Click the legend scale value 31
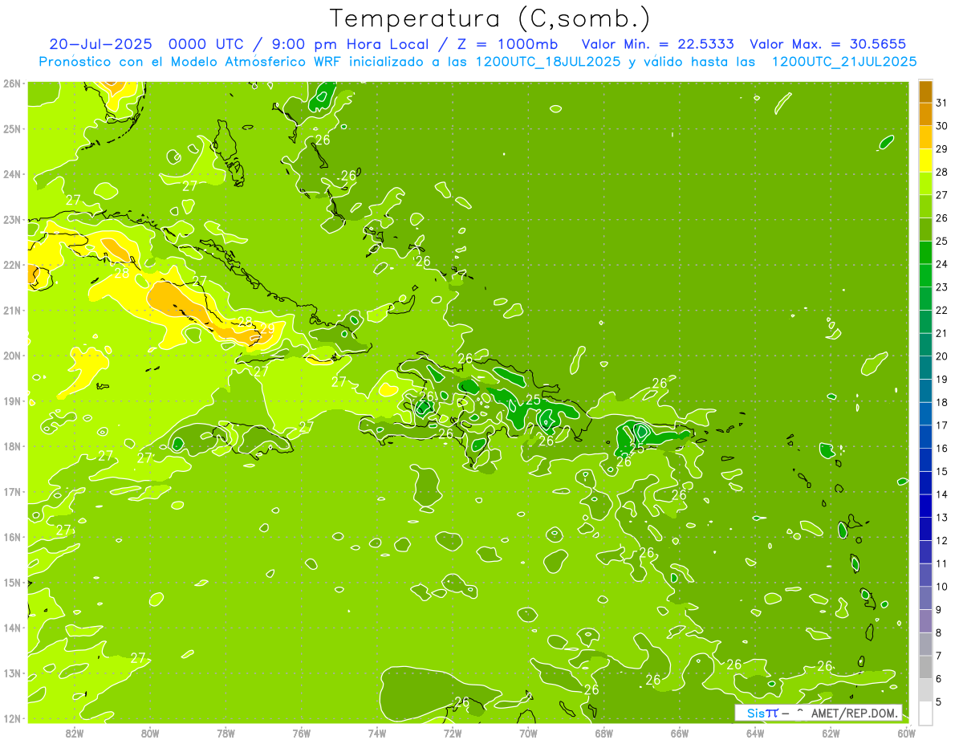Screen dimensions: 963x744 pyautogui.click(x=942, y=103)
